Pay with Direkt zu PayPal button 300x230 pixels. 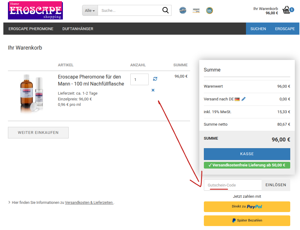pyautogui.click(x=247, y=207)
